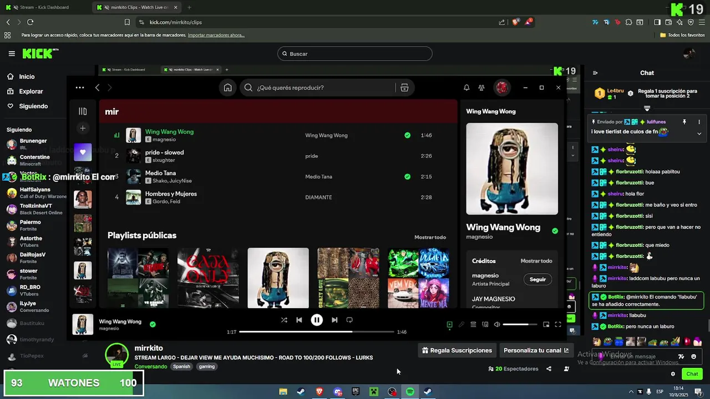Switch to the Stream - Kick Dashboard tab
The image size is (710, 399).
44,7
